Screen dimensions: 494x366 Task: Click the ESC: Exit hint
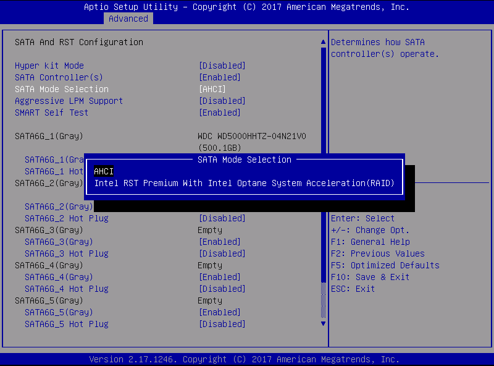point(353,289)
